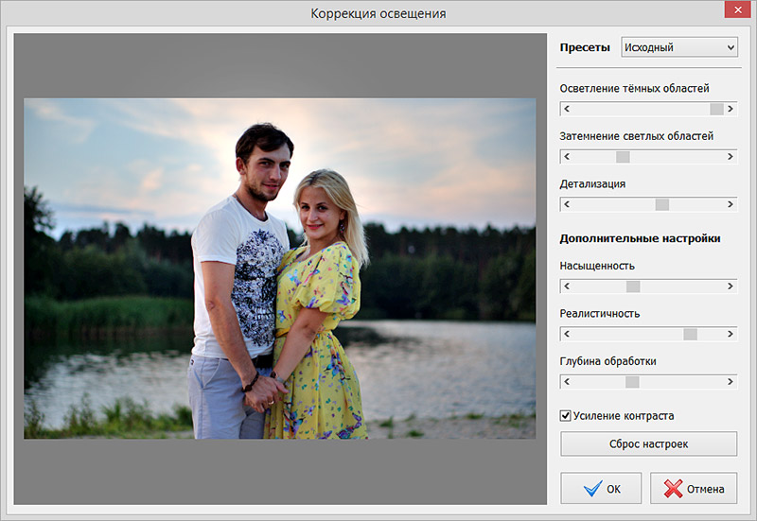Click left arrow of Насыщенность slider

coord(567,286)
